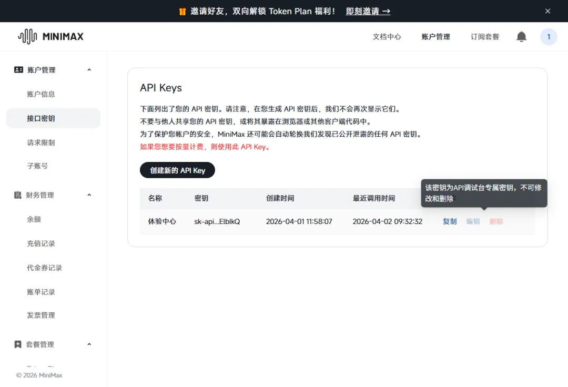Click the 最近调用时间 column header
This screenshot has width=568, height=387.
(x=374, y=198)
